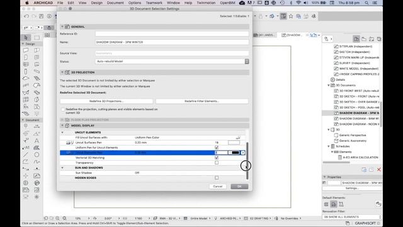
Task: Collapse 3D Documents folder in Navigator
Action: 329,85
